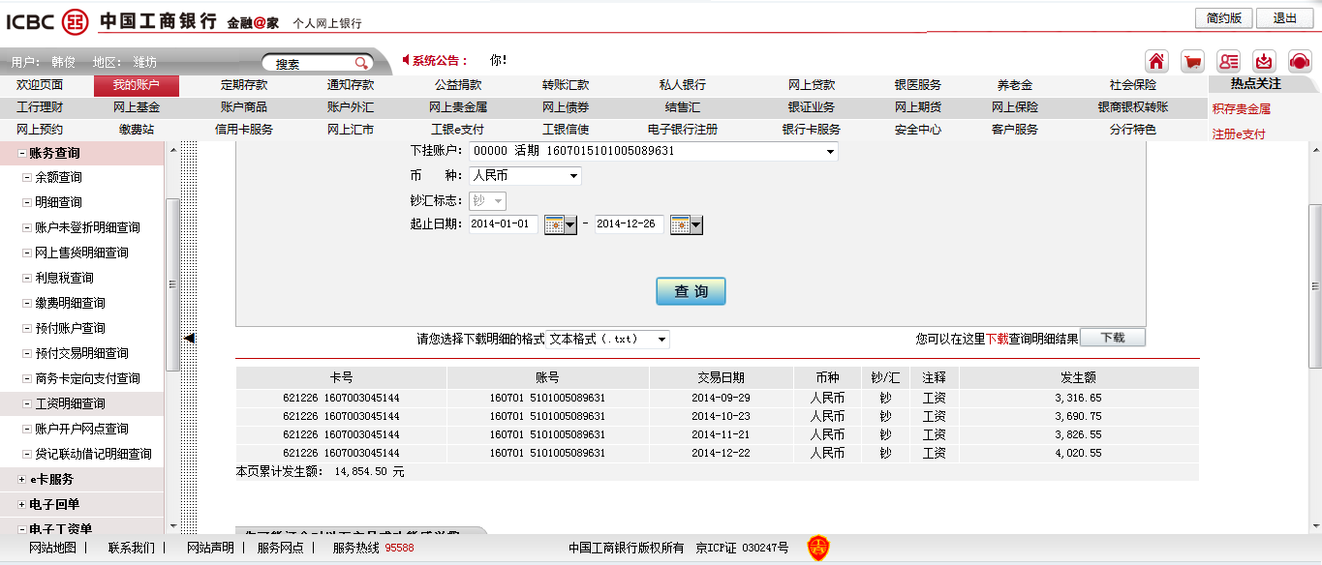
Task: Click the headset customer support icon
Action: click(x=1300, y=60)
